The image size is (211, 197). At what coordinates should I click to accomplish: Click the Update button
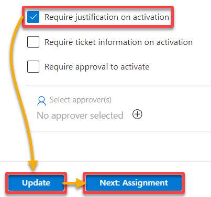pos(36,183)
